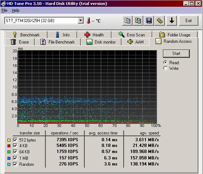203x174 pixels.
Task: Open the Help menu
Action: [x=16, y=10]
